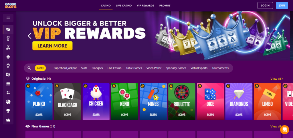Expand New Games View all link
Image resolution: width=293 pixels, height=138 pixels.
277,127
